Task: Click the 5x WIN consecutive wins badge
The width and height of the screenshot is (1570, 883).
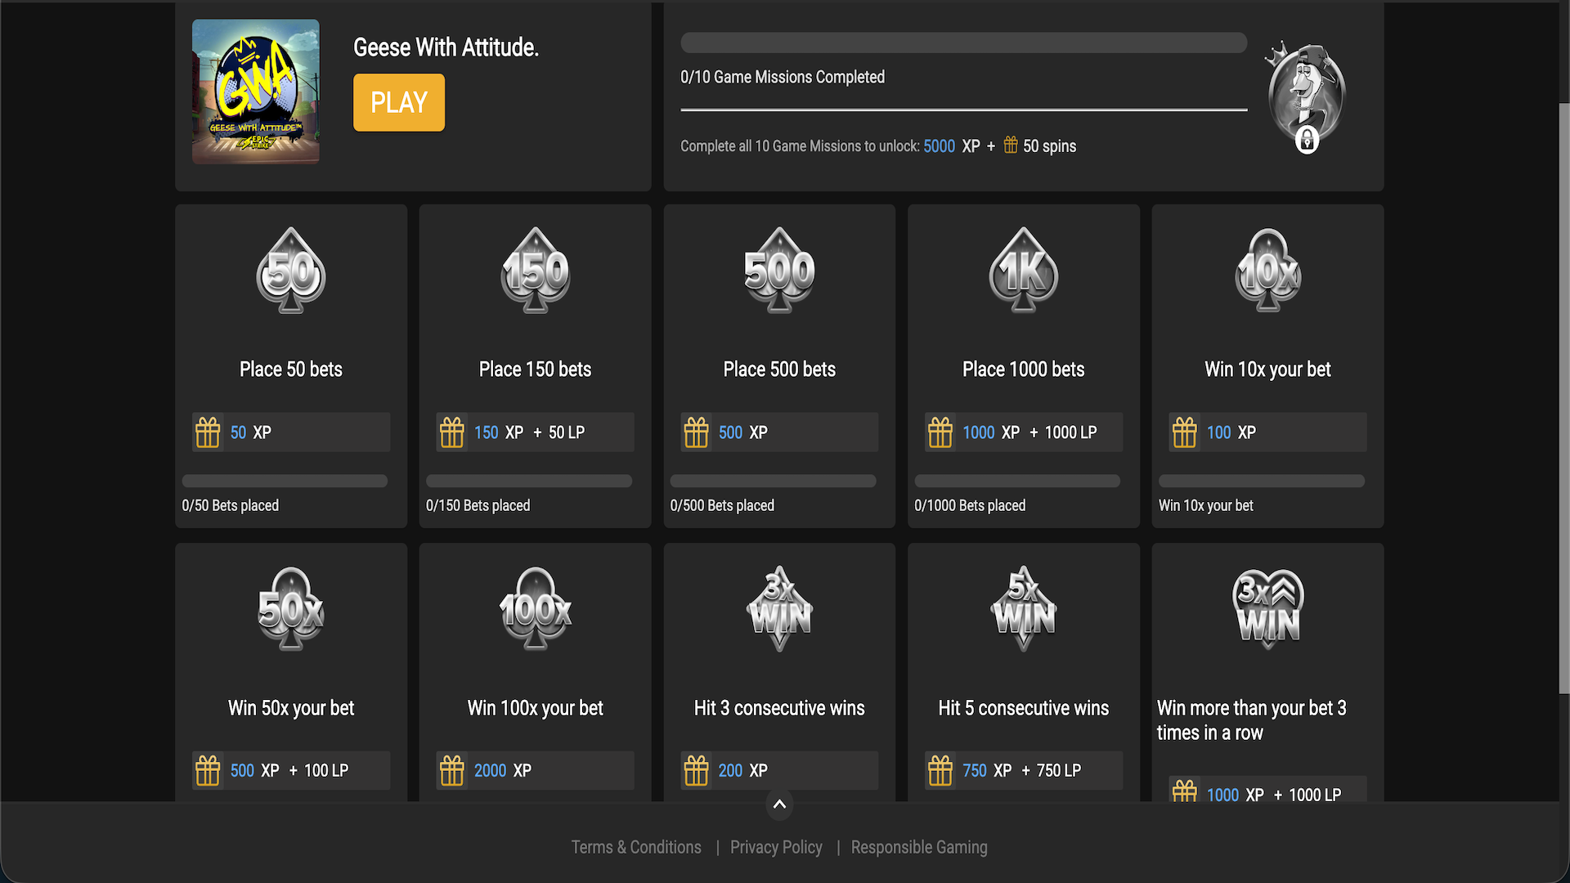Action: [x=1023, y=609]
